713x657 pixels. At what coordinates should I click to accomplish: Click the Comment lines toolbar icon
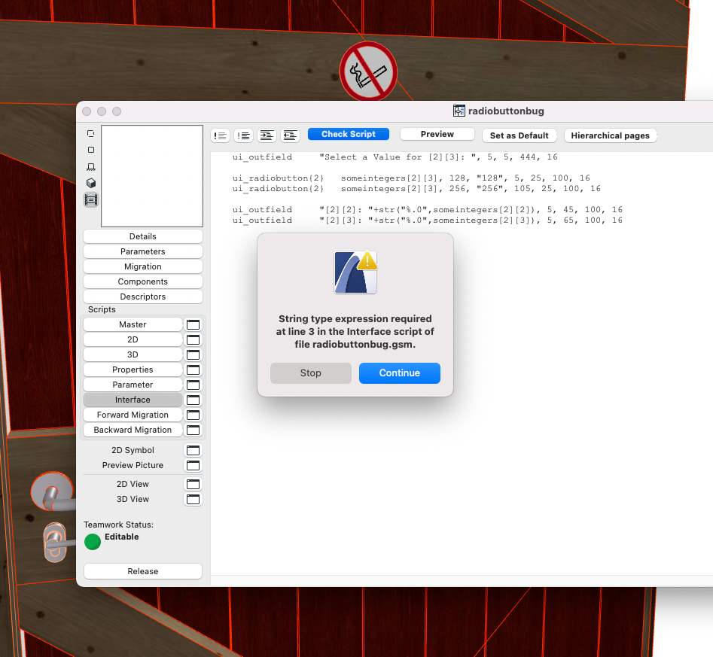(x=221, y=135)
